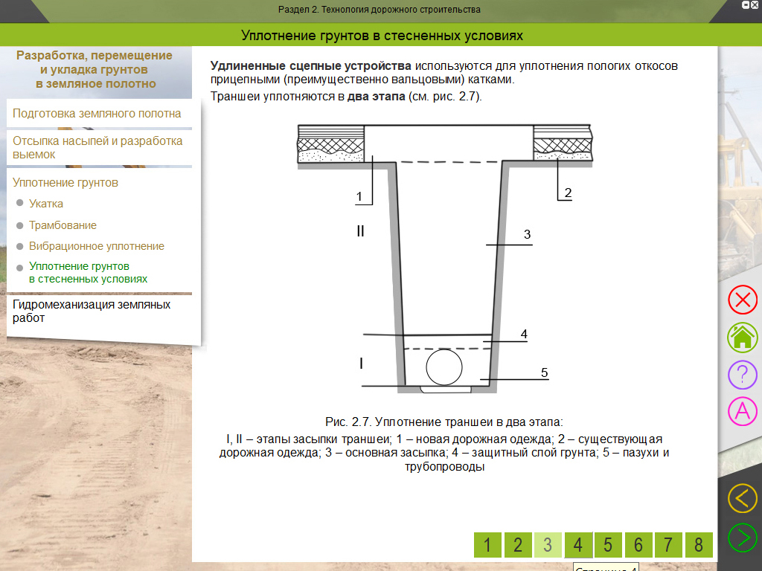
Task: Jump to page 1
Action: click(x=487, y=545)
